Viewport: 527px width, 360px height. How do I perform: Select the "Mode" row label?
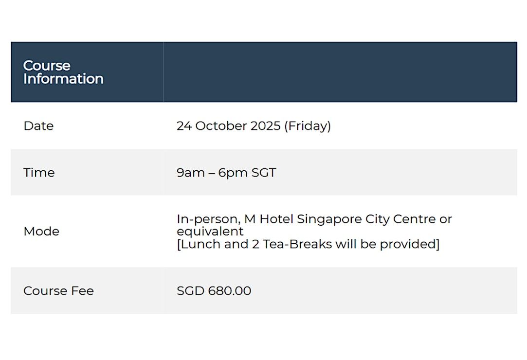click(41, 231)
